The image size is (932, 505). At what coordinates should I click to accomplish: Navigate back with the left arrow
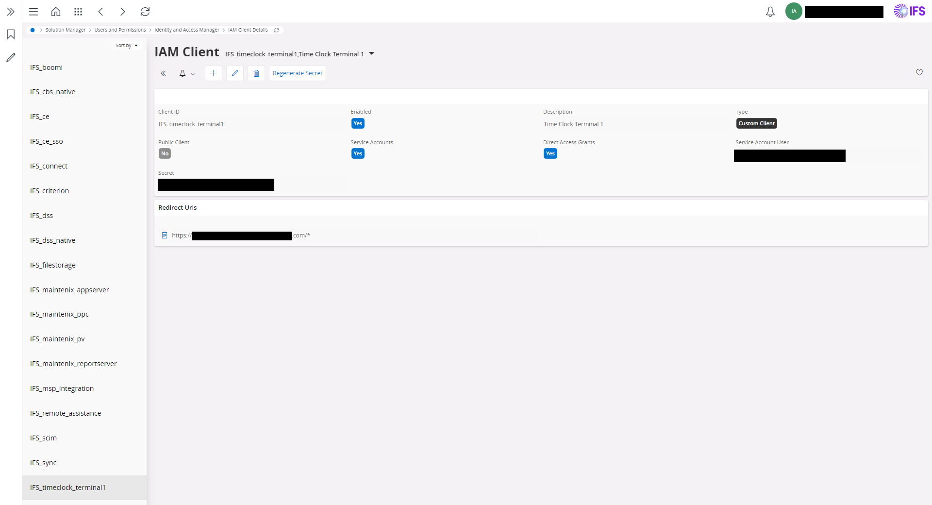[101, 12]
